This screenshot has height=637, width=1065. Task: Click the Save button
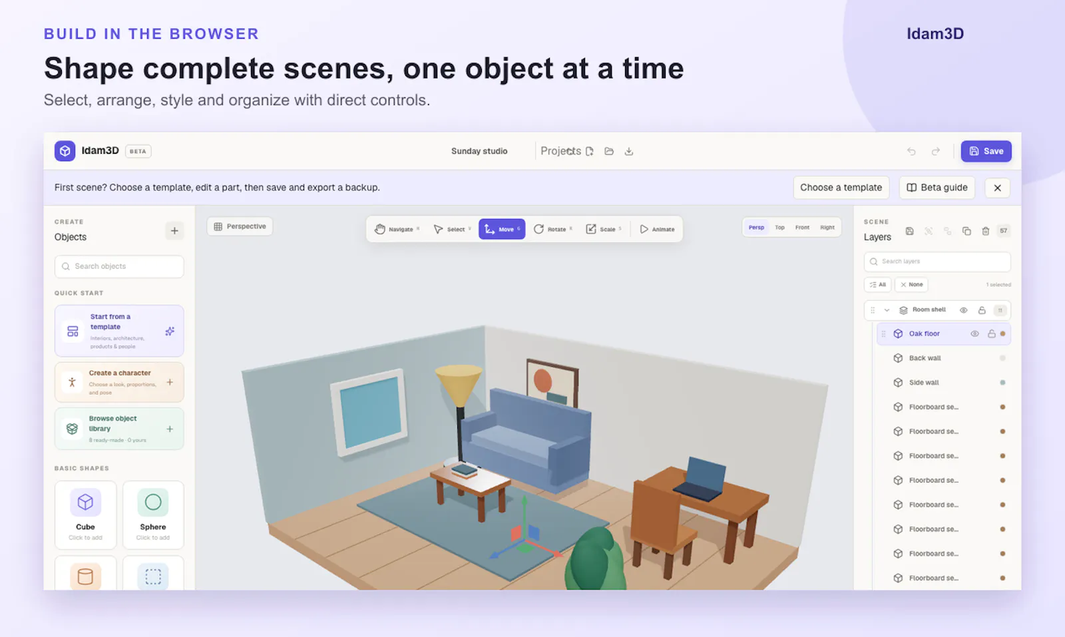[x=986, y=152]
